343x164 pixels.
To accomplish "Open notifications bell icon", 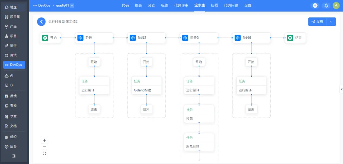I will click(x=326, y=6).
